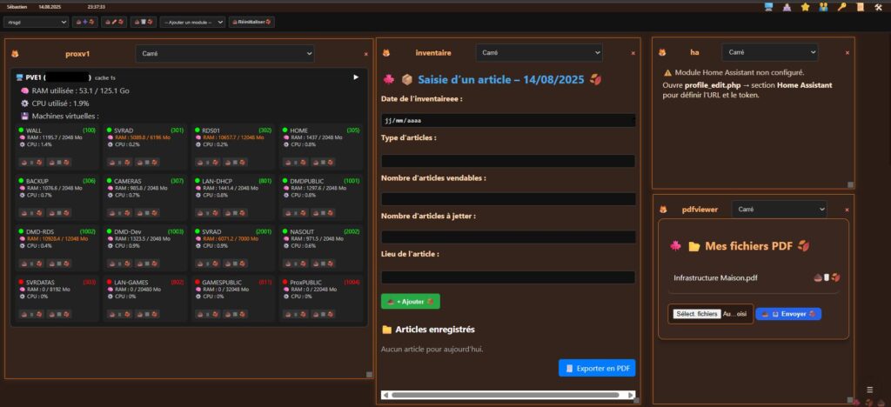
Task: Click the 'Type d'articles' input field
Action: tap(508, 160)
